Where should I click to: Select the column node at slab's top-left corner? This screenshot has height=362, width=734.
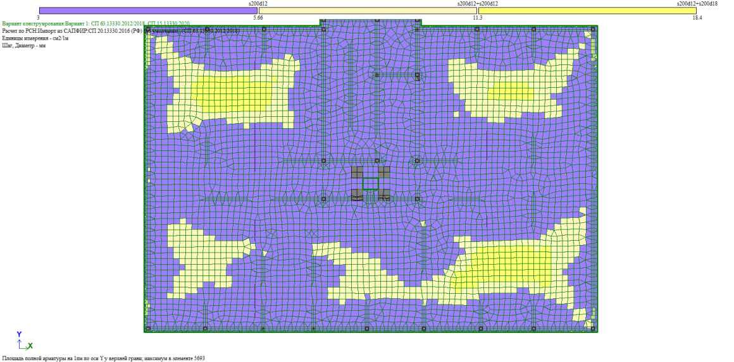pyautogui.click(x=148, y=29)
